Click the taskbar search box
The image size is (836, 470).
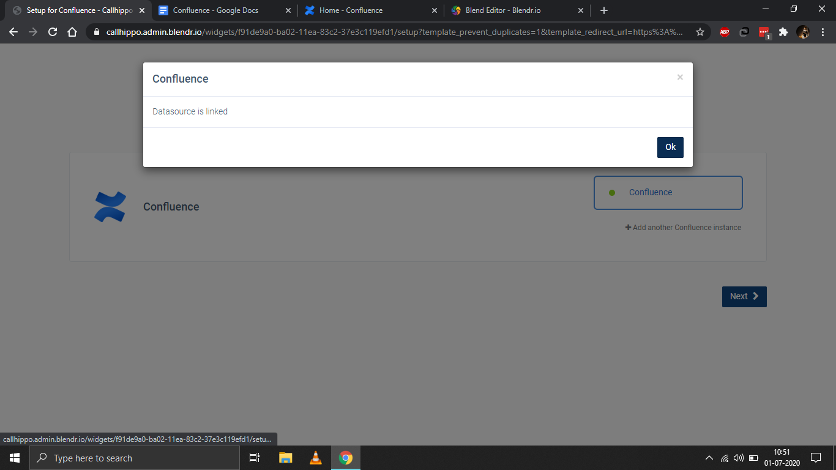click(x=135, y=458)
